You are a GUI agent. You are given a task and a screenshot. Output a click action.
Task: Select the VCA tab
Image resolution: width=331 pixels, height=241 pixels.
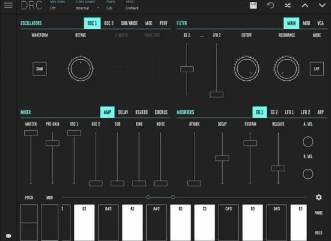(320, 23)
